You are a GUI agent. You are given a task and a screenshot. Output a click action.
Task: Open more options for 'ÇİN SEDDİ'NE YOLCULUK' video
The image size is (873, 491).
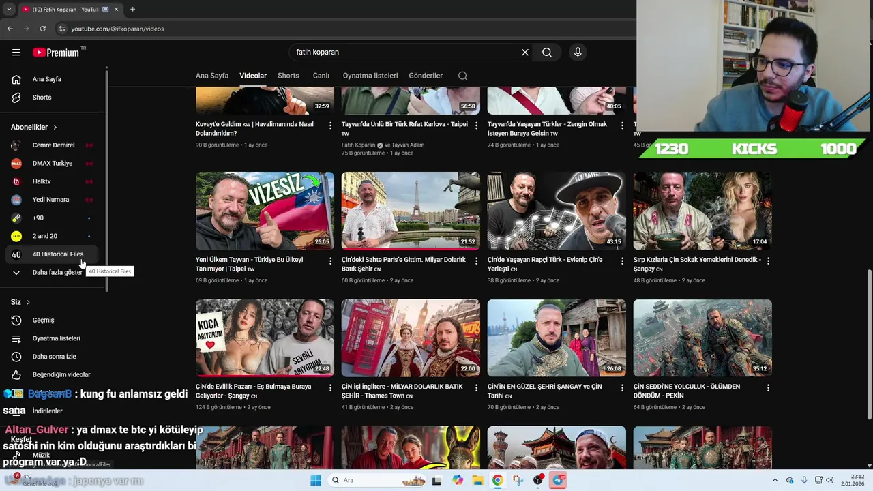point(769,387)
